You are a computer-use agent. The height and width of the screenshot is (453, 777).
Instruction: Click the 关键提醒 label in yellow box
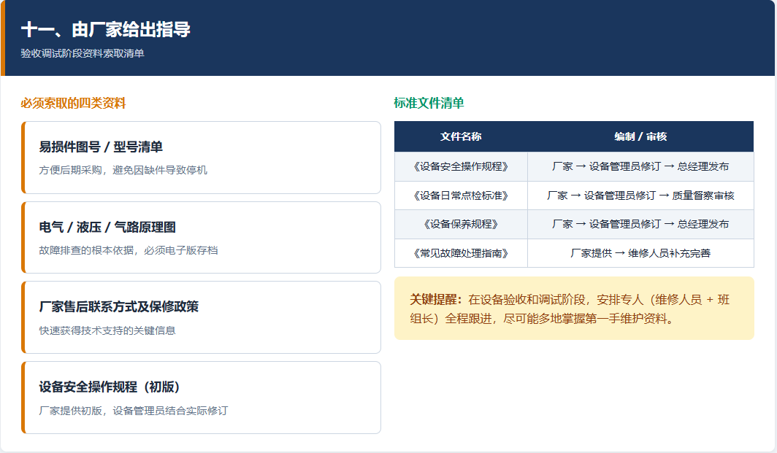pos(435,300)
